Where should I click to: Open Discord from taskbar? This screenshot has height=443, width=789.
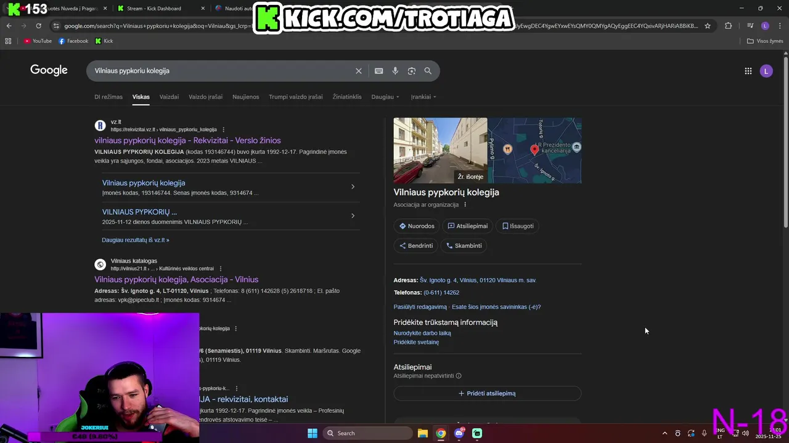click(x=459, y=433)
